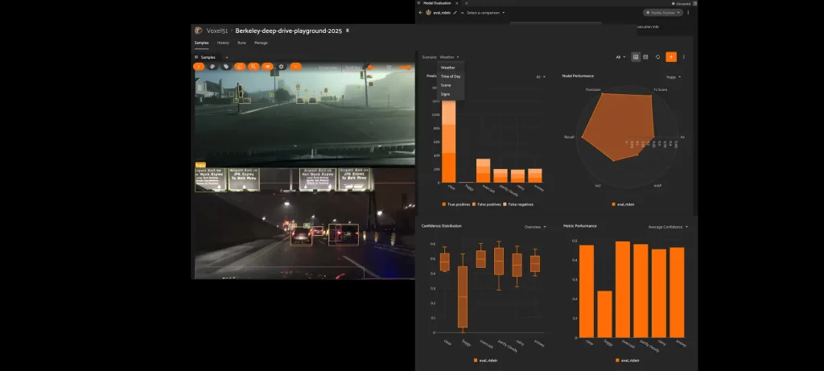The width and height of the screenshot is (824, 371).
Task: Open the History tab link
Action: click(x=223, y=42)
